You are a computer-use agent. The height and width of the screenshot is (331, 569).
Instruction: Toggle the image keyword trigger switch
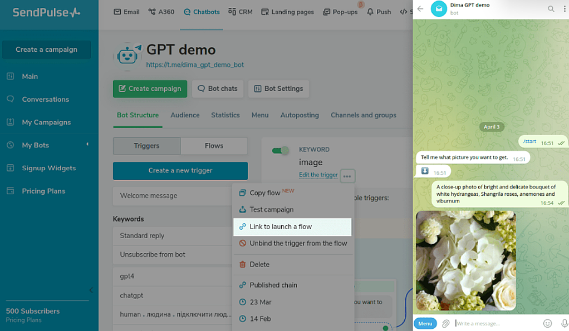coord(280,150)
